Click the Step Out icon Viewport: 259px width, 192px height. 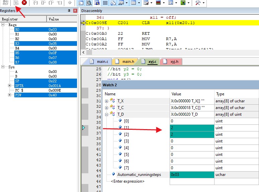click(x=51, y=2)
